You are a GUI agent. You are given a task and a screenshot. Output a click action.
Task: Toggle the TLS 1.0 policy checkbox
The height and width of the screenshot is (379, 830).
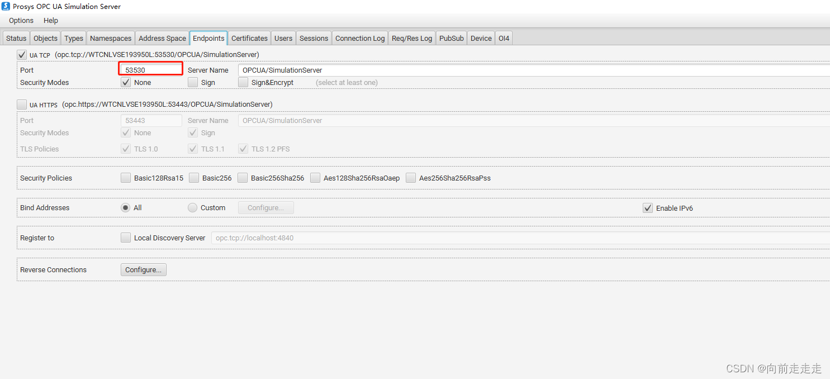(126, 149)
